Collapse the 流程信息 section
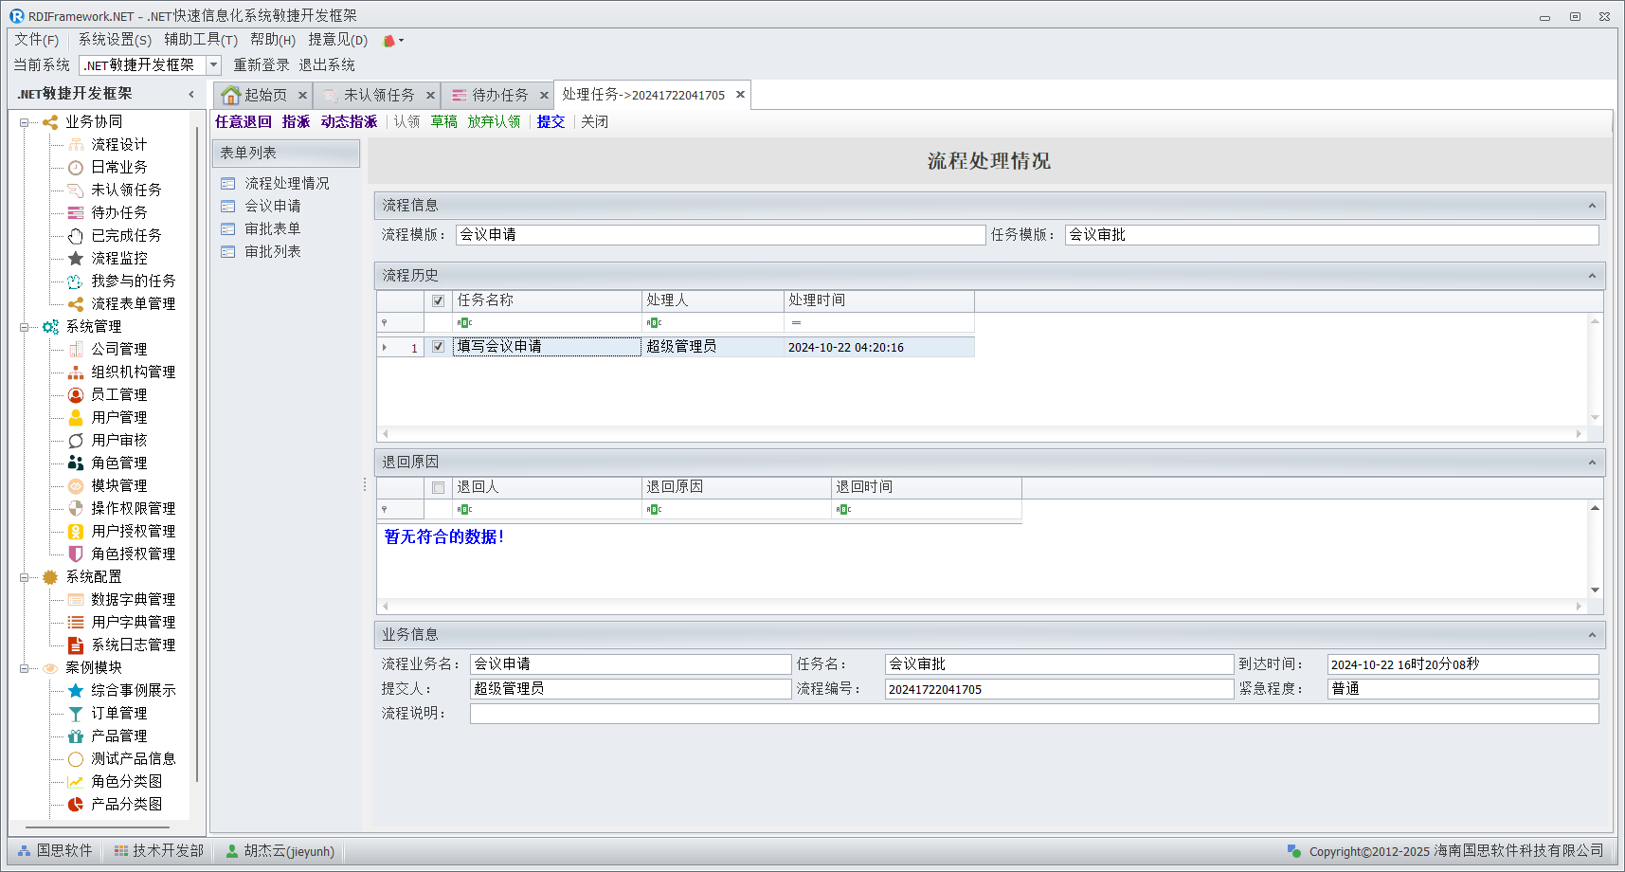1625x872 pixels. point(1592,206)
